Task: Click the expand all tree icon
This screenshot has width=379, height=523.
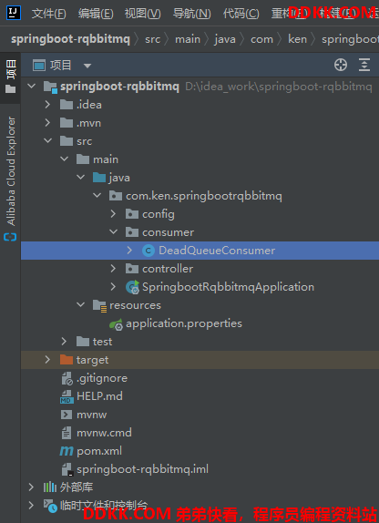Action: tap(364, 65)
